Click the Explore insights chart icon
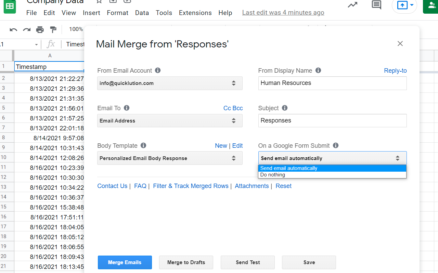Image resolution: width=438 pixels, height=273 pixels. pos(352,5)
